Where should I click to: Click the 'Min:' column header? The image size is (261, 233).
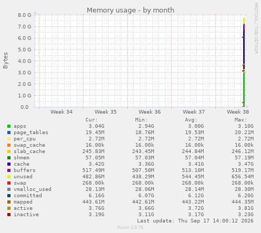141,120
